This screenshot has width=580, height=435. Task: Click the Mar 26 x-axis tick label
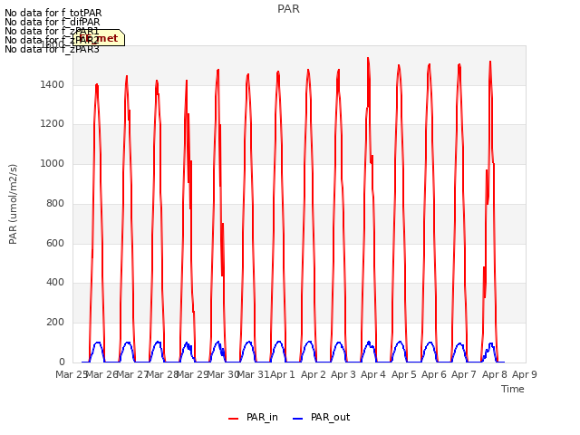101,374
